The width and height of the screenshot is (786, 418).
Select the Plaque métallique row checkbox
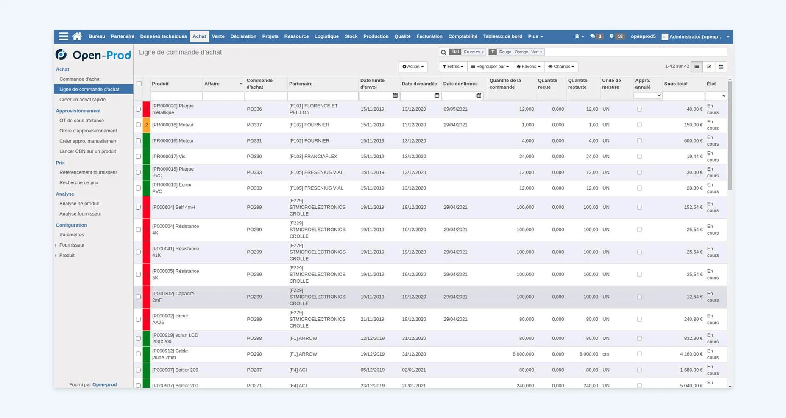pos(138,109)
